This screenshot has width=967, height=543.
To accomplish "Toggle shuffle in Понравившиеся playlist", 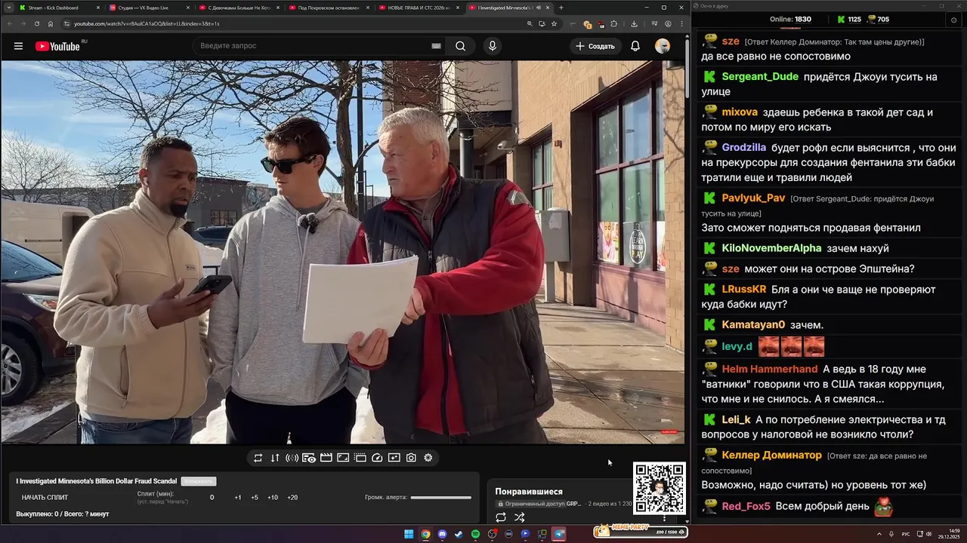I will (x=520, y=517).
